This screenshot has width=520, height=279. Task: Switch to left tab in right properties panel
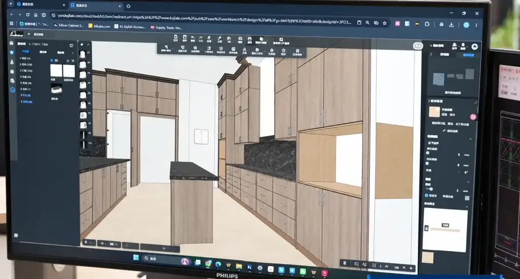pyautogui.click(x=444, y=54)
